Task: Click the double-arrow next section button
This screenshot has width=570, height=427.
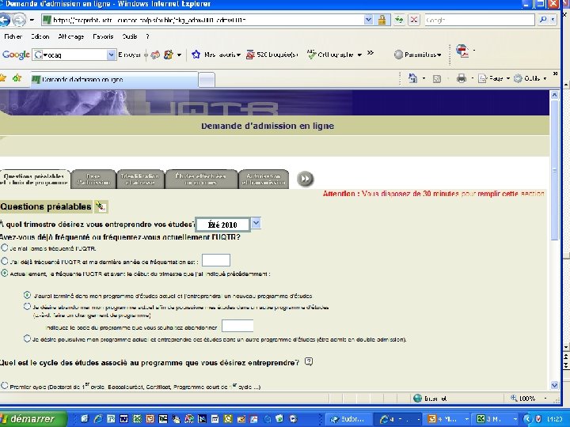Action: click(306, 179)
